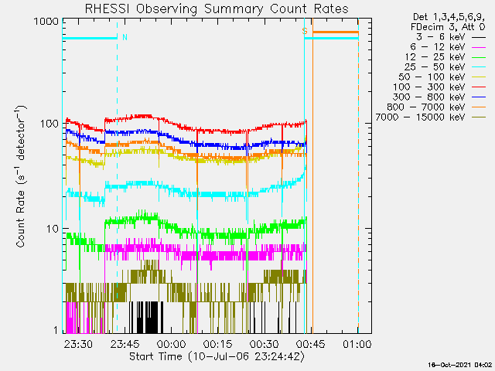Click the 'Start Time (10-Jul-06 23:24:42)' axis label

point(217,357)
